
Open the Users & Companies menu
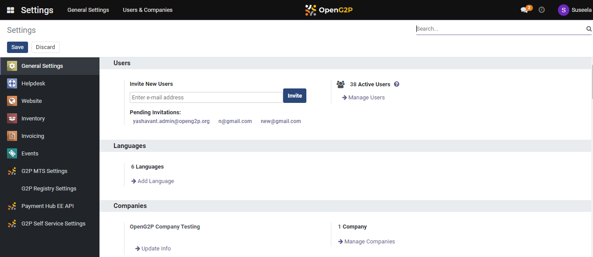[x=148, y=10]
